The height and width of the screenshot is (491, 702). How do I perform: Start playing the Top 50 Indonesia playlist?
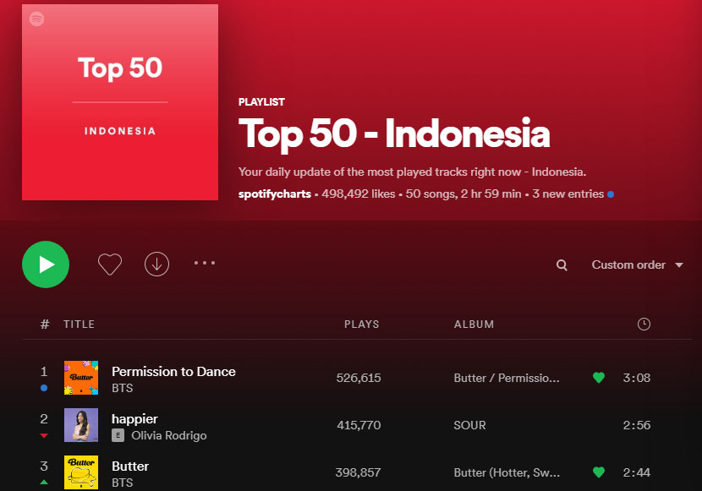tap(46, 265)
